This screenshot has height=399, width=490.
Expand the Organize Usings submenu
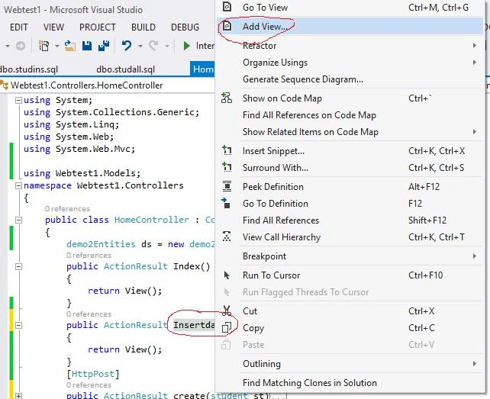coord(475,63)
